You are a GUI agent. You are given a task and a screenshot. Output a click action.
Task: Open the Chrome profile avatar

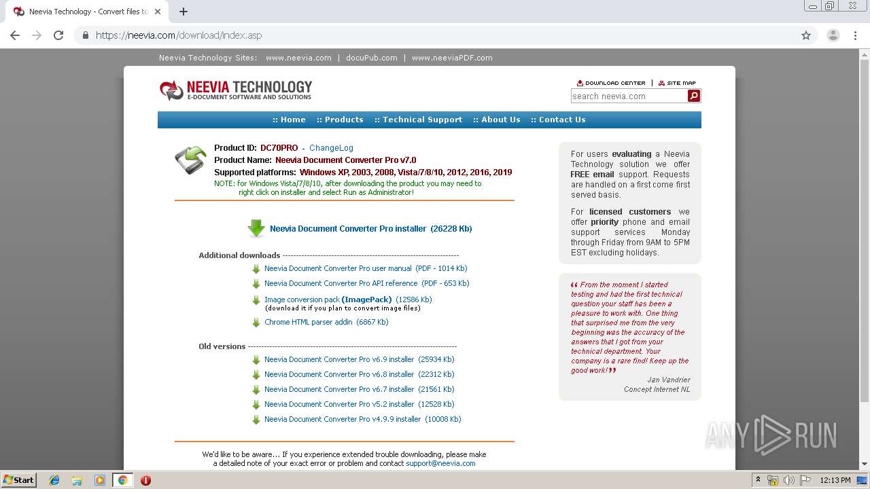[x=833, y=35]
